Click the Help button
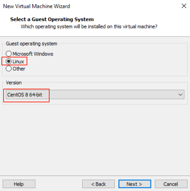 click(19, 184)
